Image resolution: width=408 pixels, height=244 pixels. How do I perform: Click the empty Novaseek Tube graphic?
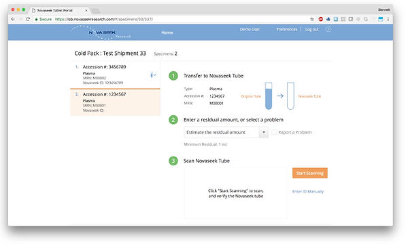click(290, 96)
